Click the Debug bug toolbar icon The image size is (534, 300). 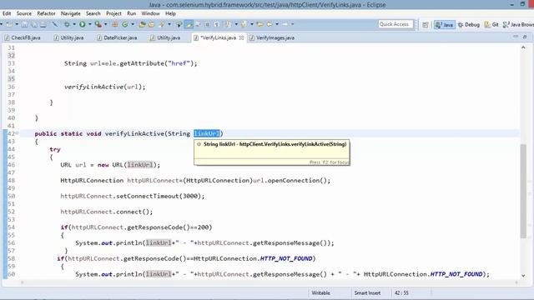[67, 24]
